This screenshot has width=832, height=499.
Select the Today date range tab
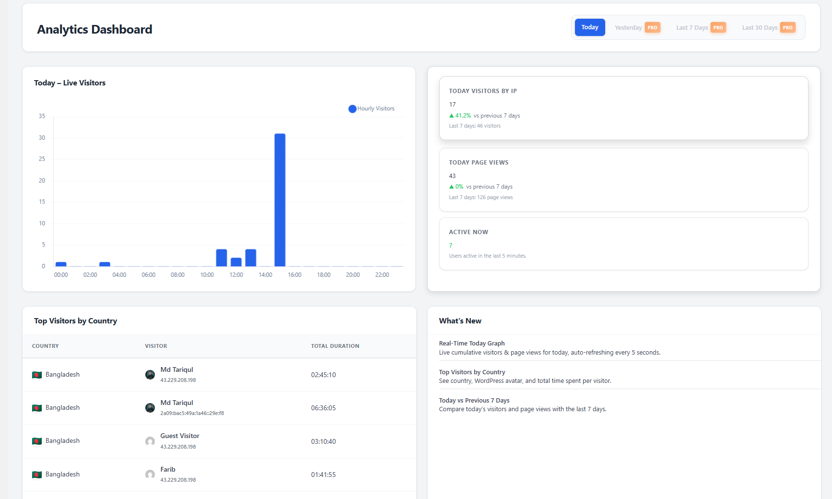(x=589, y=27)
